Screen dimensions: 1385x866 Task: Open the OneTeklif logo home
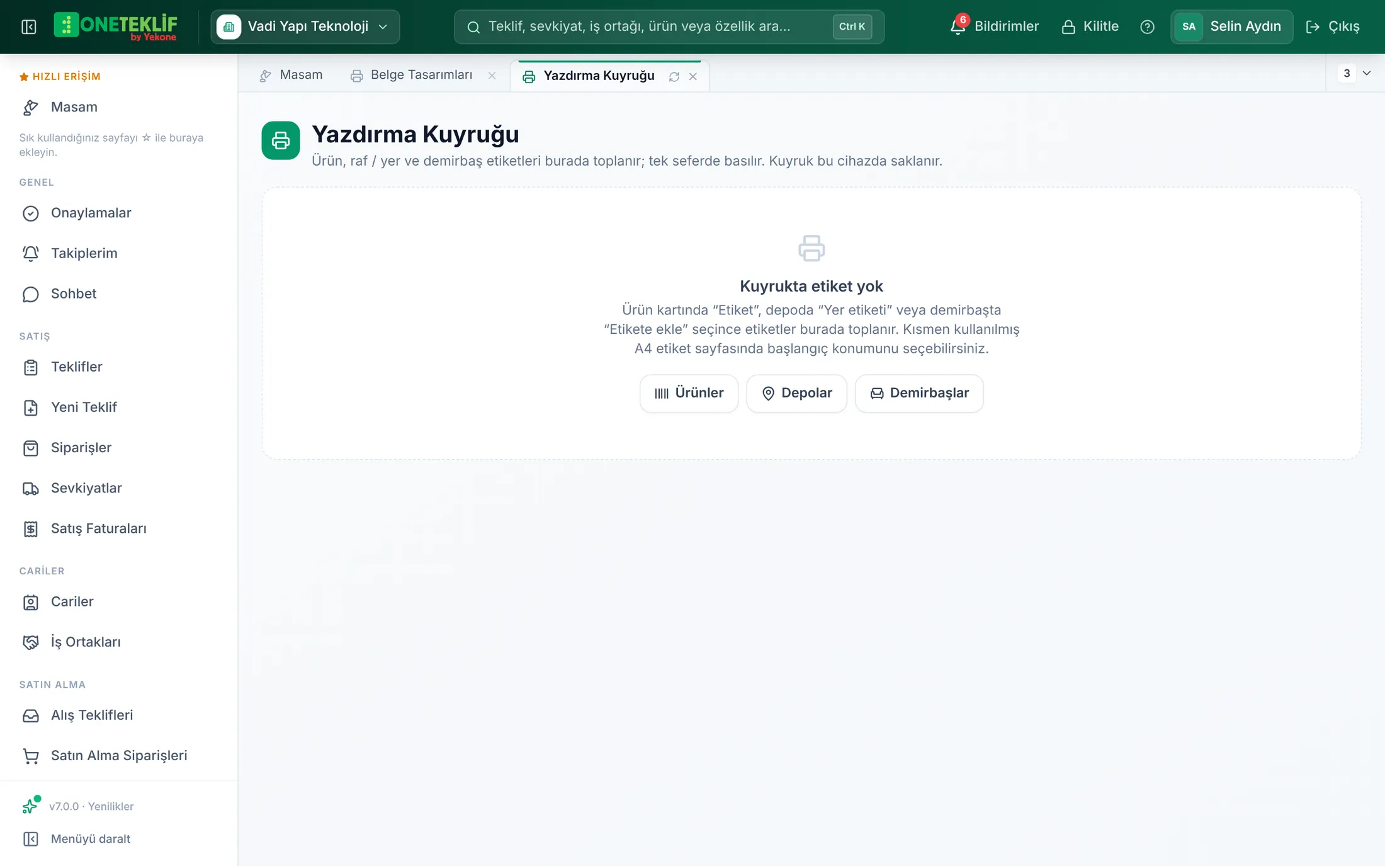coord(116,26)
